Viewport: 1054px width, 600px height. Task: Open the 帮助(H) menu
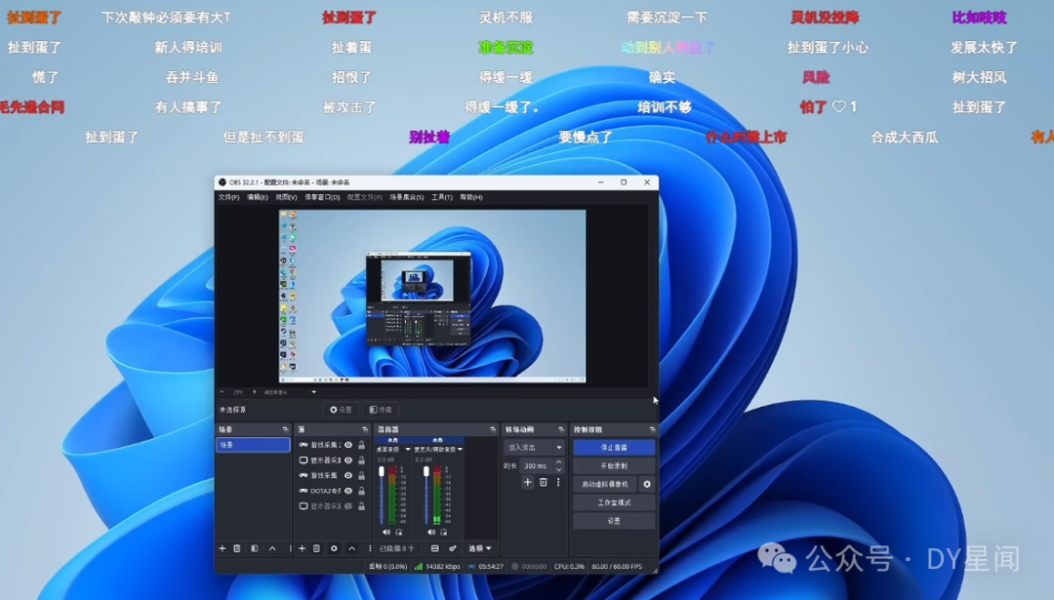pos(471,197)
